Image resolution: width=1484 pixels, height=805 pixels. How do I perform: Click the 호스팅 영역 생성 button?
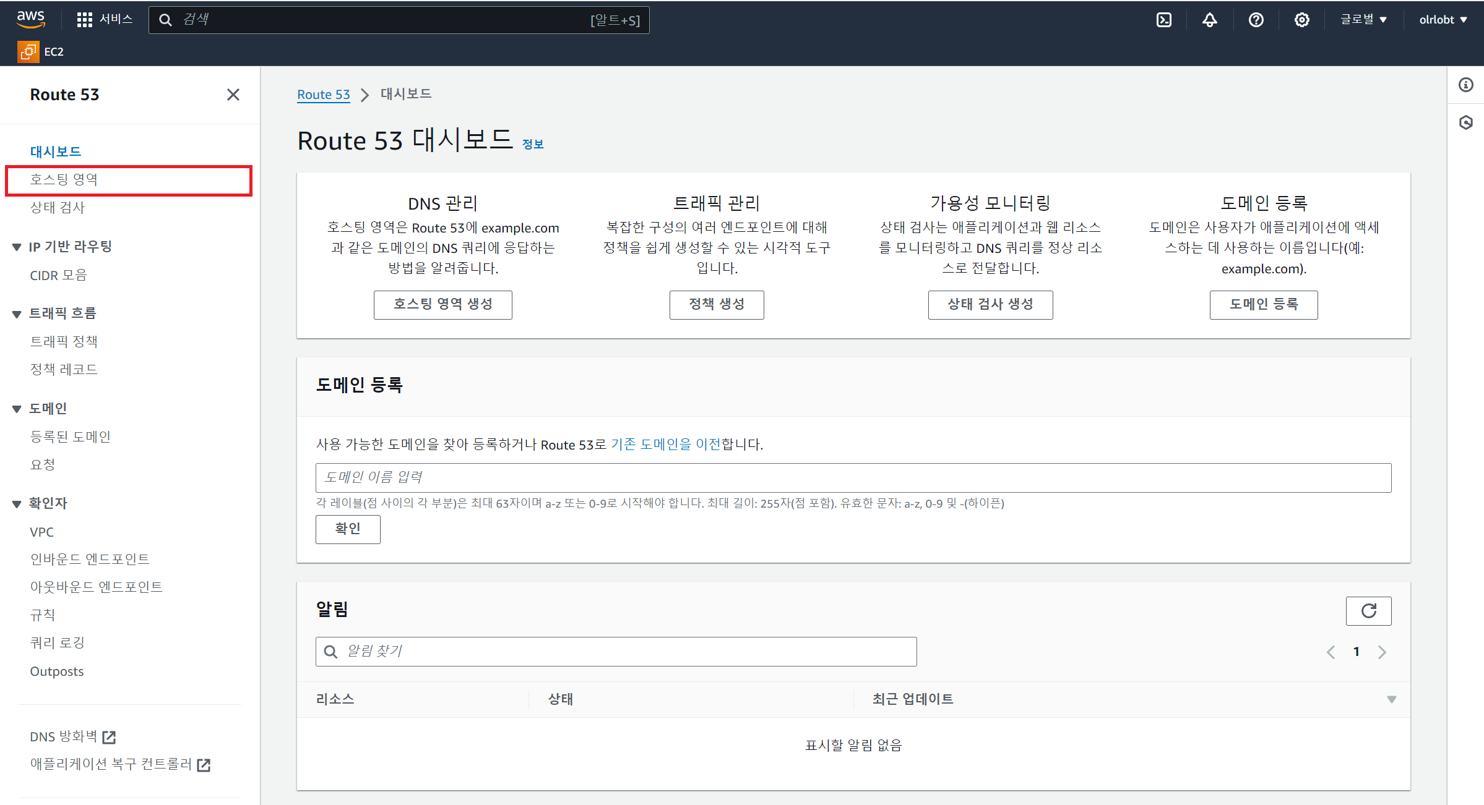coord(442,304)
